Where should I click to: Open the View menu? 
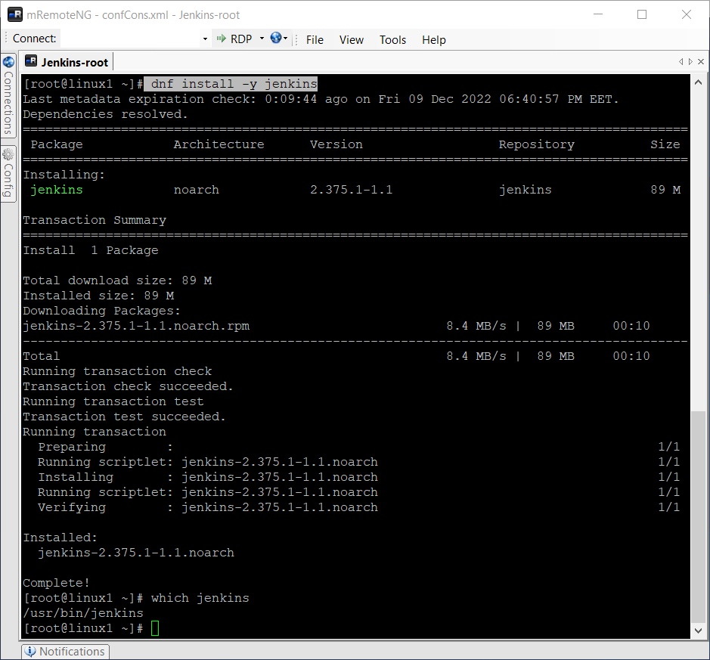352,40
